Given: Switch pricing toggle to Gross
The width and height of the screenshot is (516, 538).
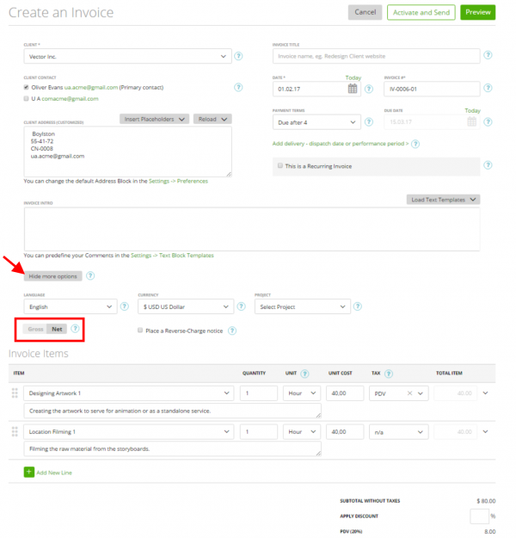Looking at the screenshot, I should (x=36, y=329).
